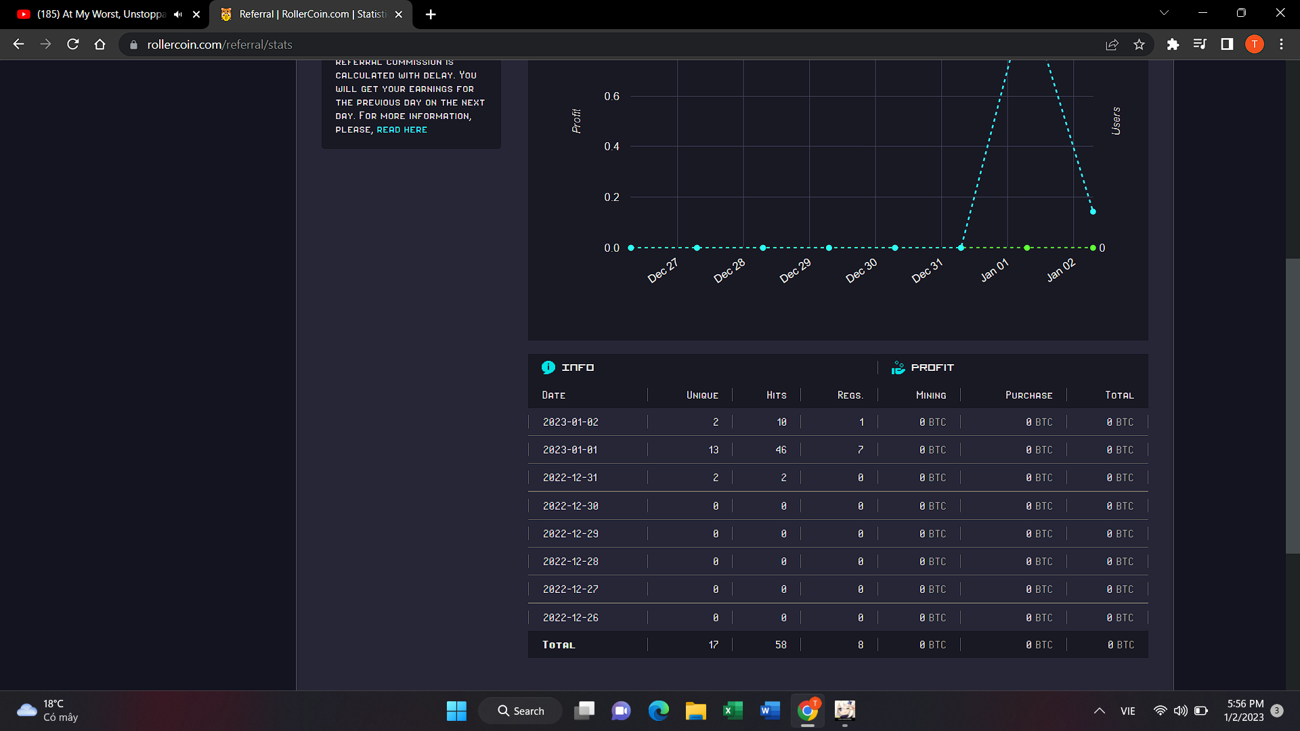Screen dimensions: 1300x731
Task: Select the Total column header
Action: tap(1119, 395)
